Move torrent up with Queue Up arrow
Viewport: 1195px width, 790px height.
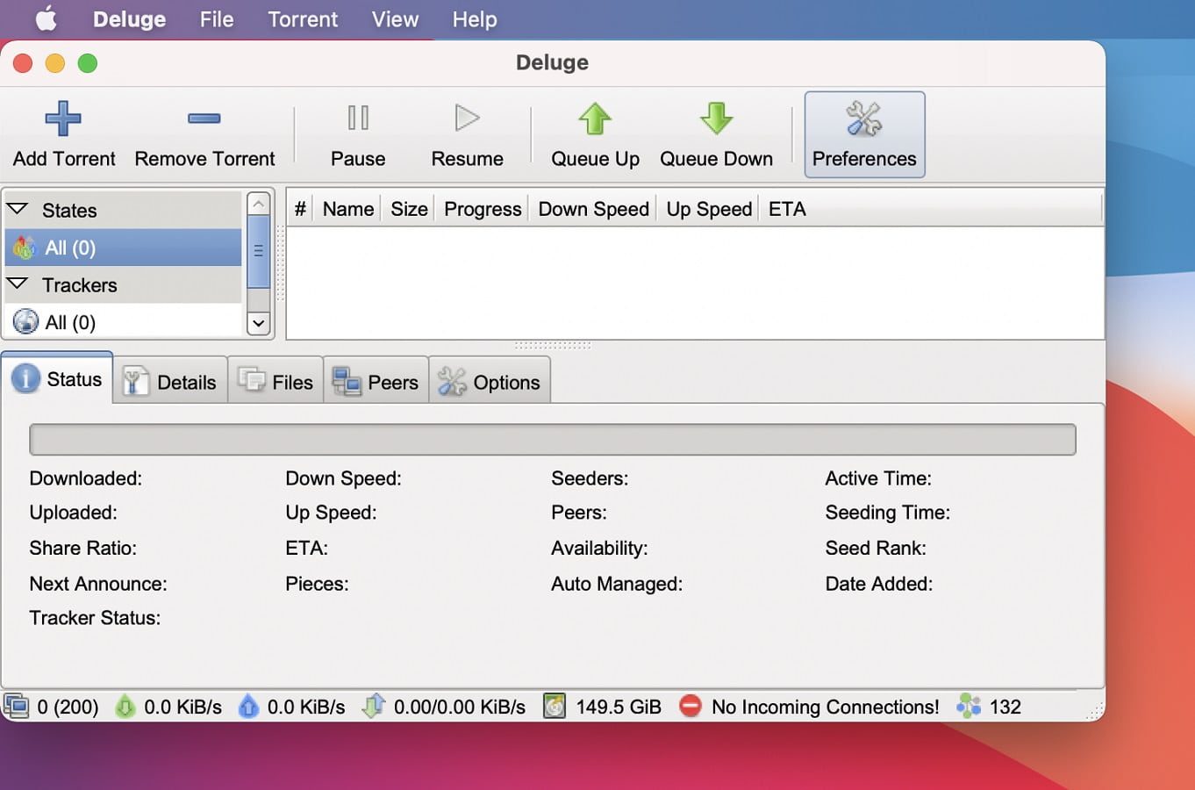[595, 118]
